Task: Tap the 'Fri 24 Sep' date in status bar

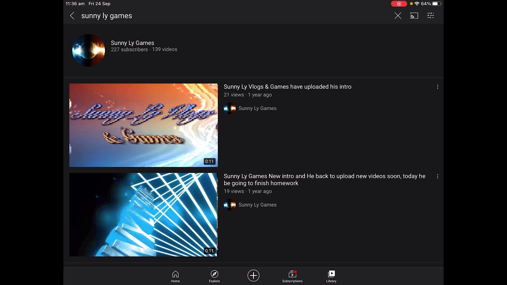Action: (99, 4)
